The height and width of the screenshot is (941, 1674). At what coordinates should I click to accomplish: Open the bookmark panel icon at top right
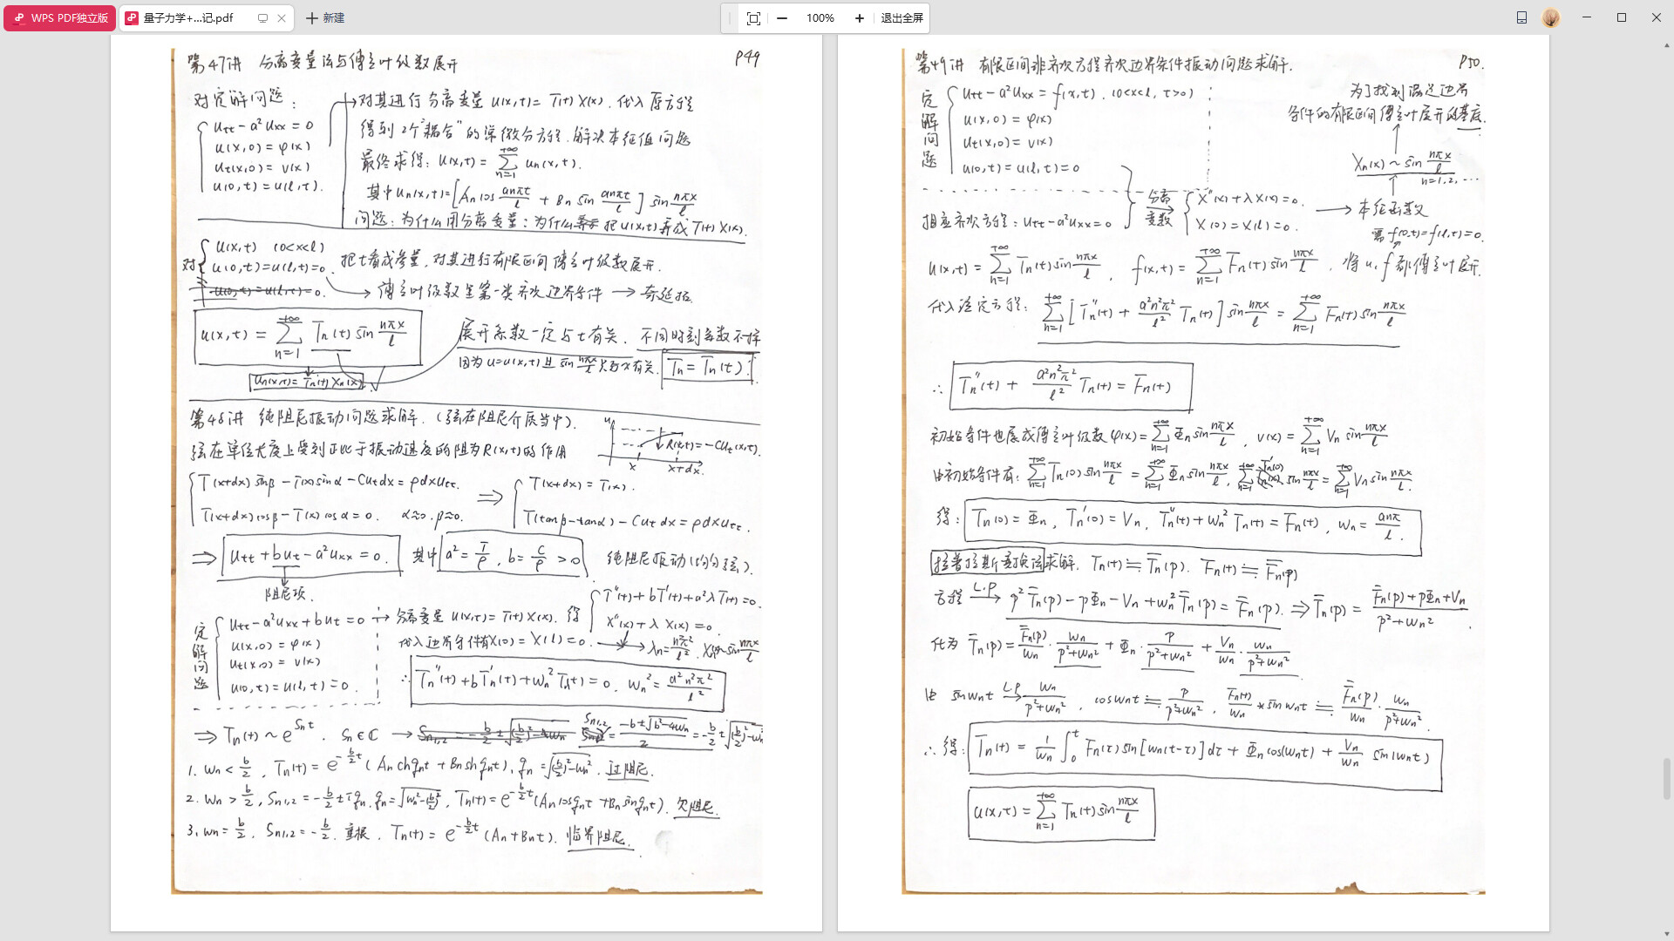click(x=1521, y=17)
